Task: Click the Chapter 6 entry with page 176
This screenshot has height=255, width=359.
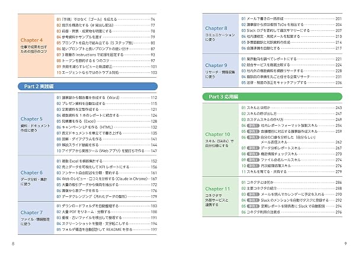Action: tap(107, 190)
